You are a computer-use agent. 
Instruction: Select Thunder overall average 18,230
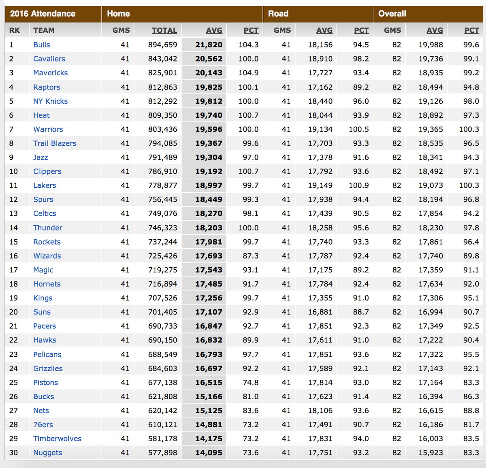coord(431,228)
